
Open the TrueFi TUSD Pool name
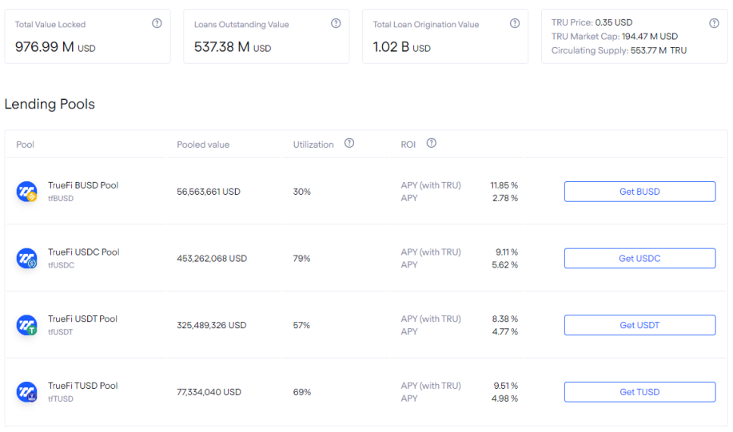tap(83, 386)
